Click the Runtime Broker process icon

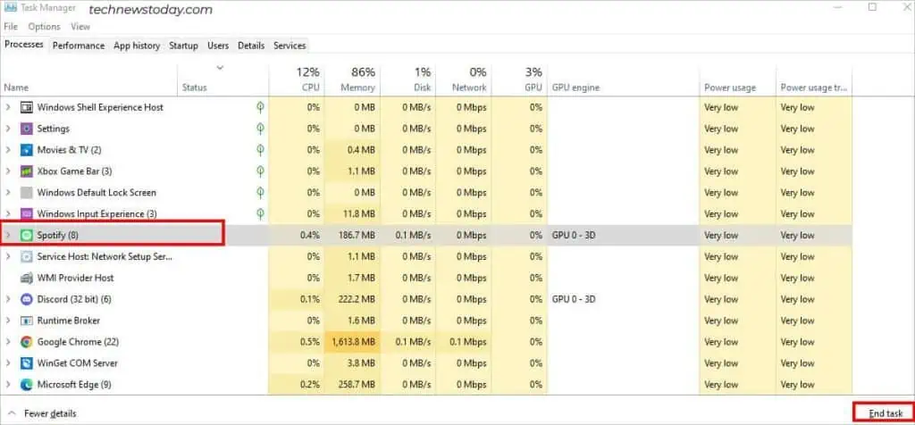coord(26,321)
